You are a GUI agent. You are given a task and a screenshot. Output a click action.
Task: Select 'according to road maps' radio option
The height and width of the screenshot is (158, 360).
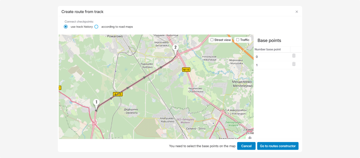click(x=96, y=27)
